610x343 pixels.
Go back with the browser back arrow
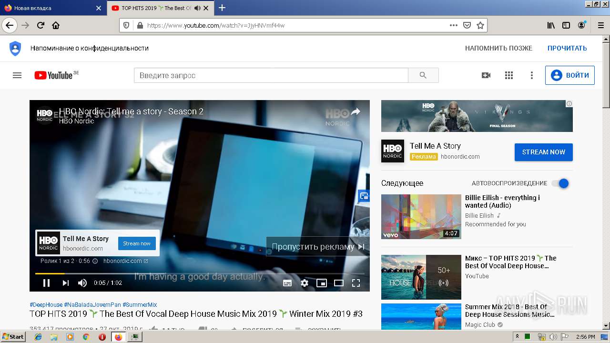point(10,25)
